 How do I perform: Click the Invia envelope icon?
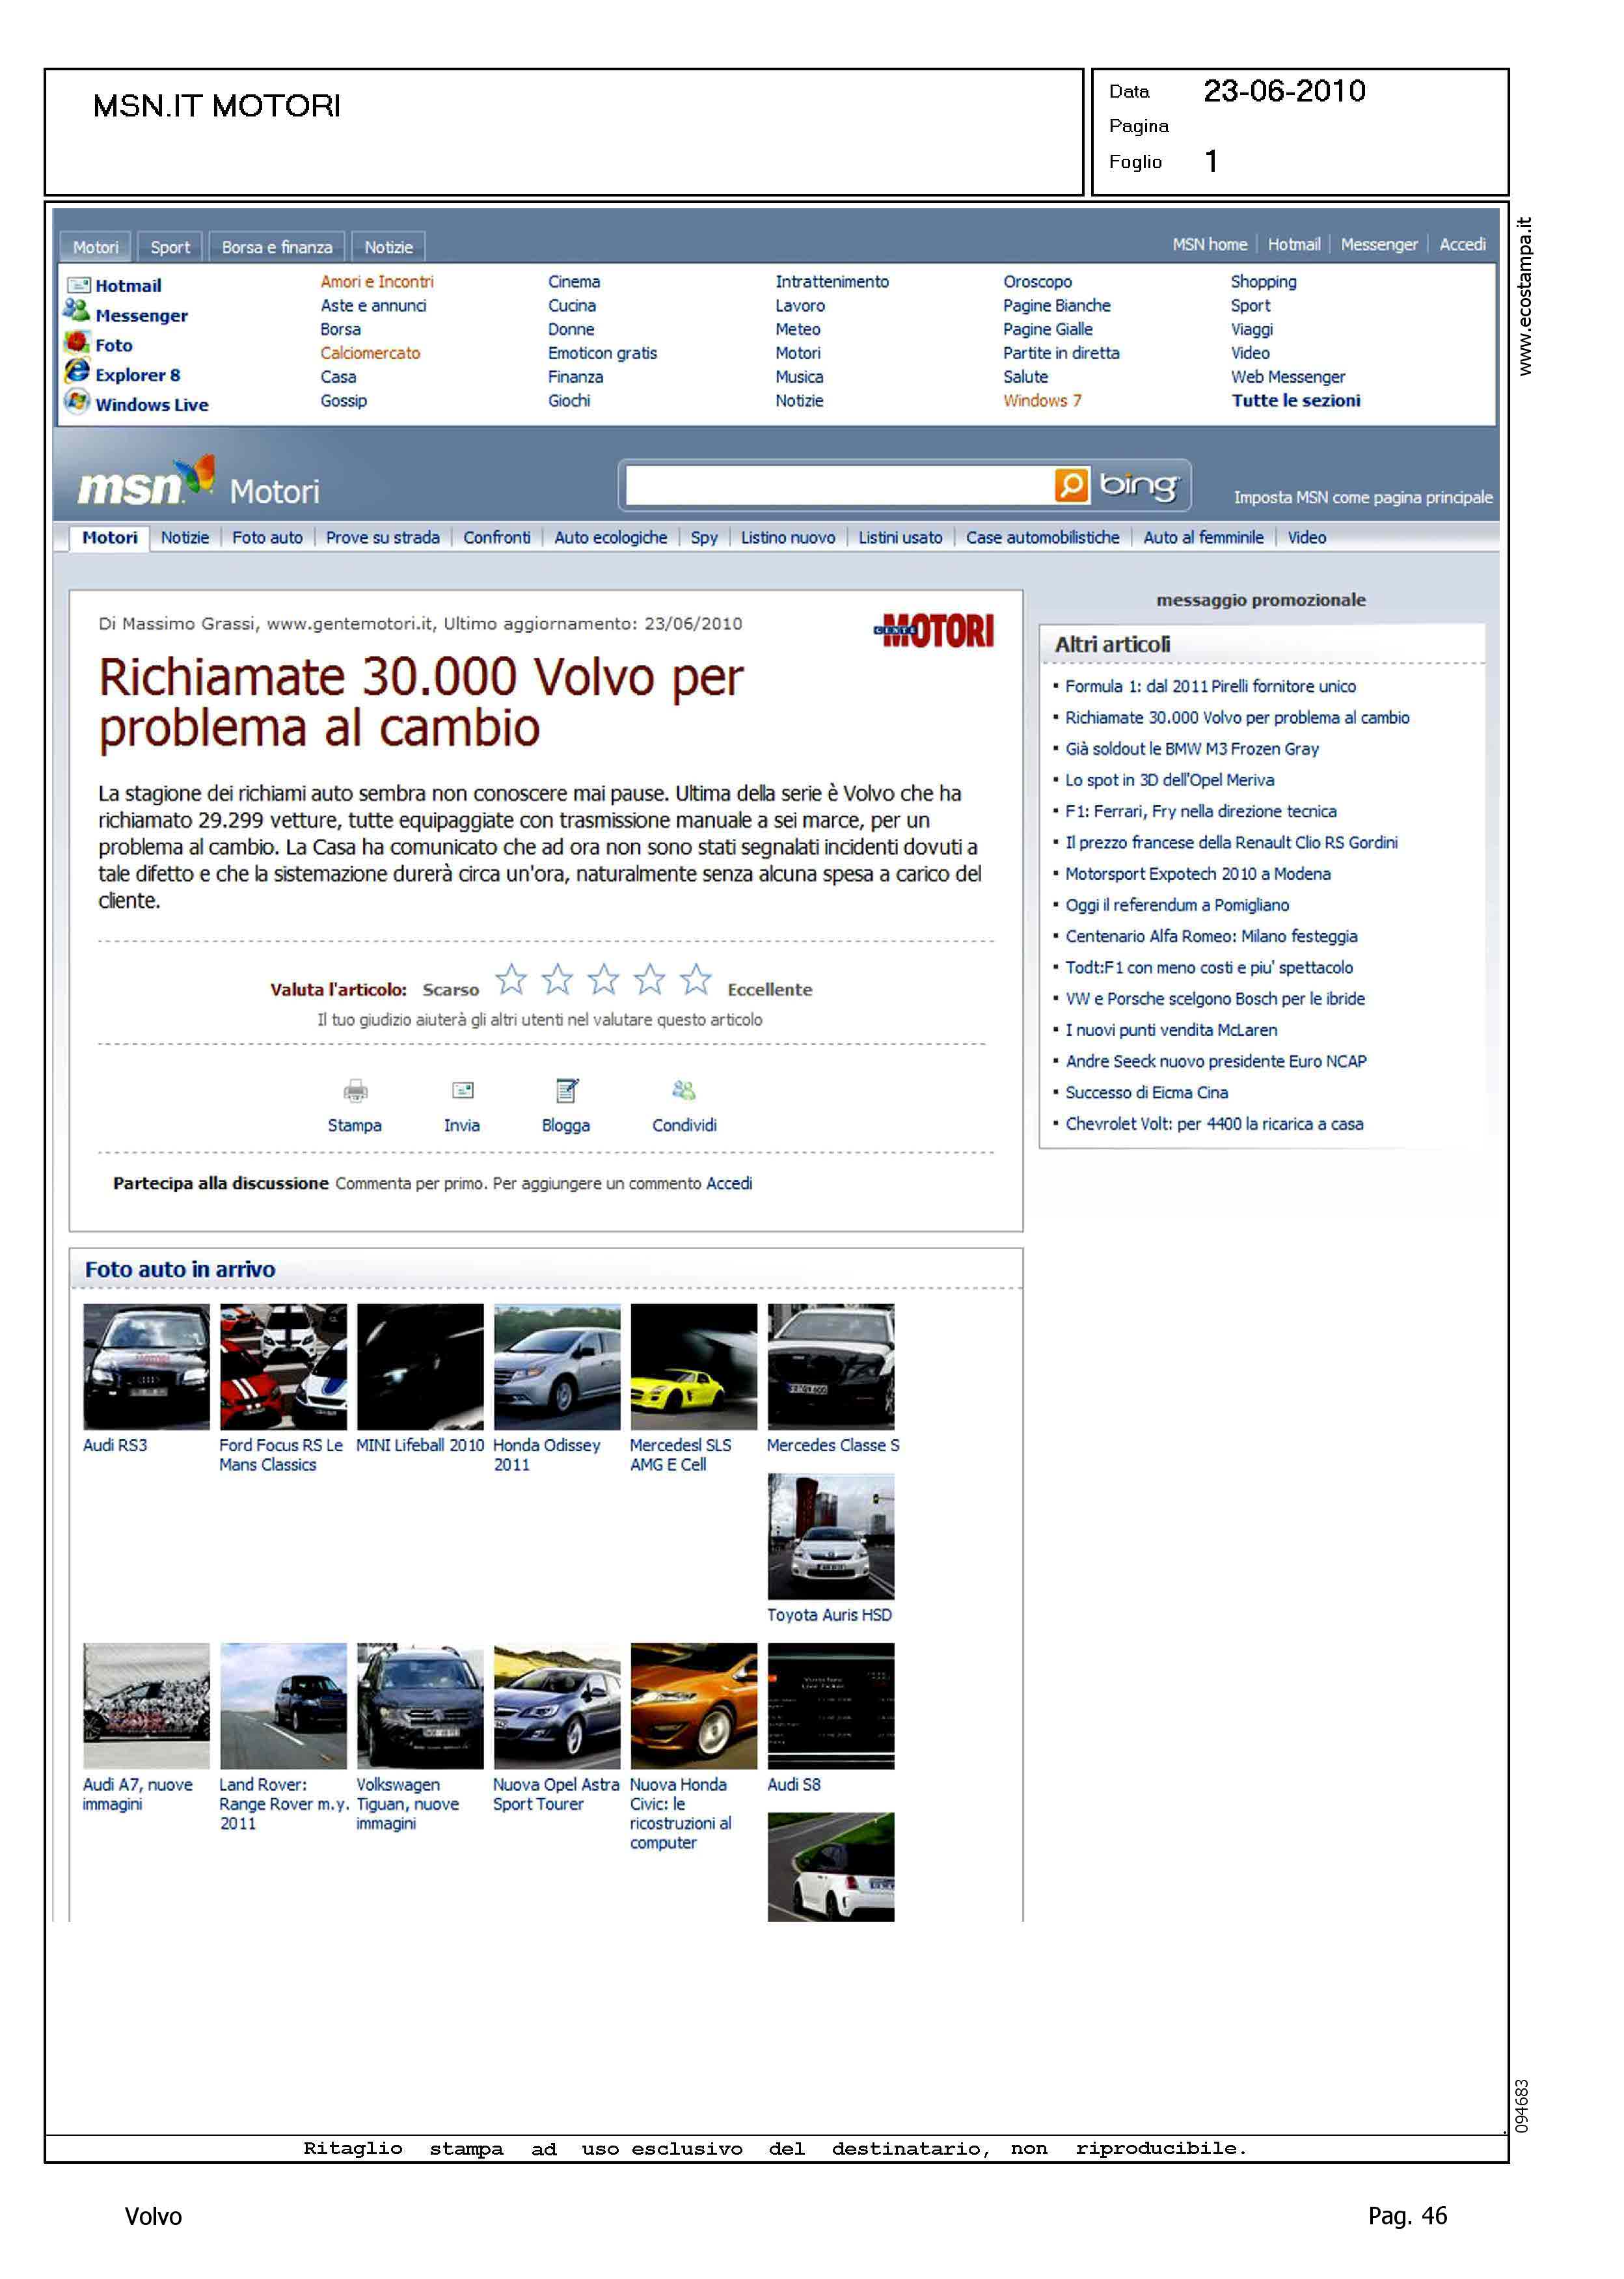(462, 1090)
